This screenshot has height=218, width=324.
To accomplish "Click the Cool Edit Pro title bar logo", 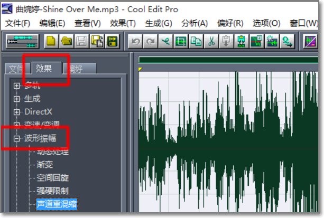I will click(x=7, y=9).
